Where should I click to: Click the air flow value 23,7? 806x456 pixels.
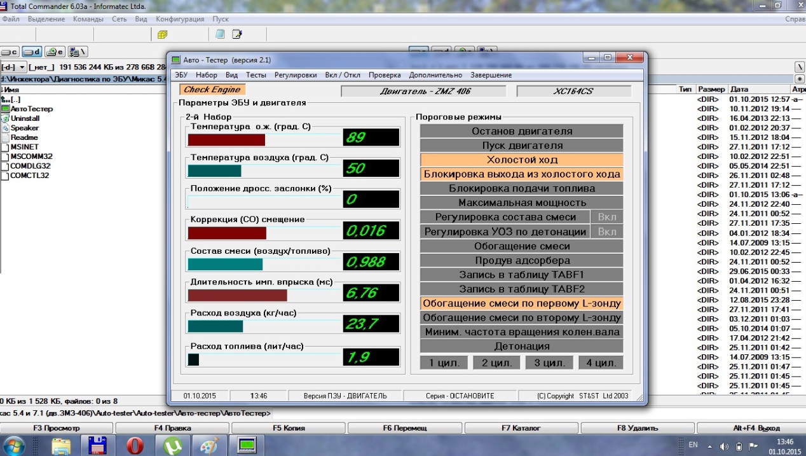click(371, 324)
